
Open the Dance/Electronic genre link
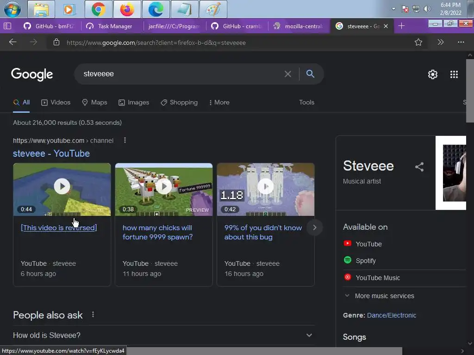click(x=392, y=315)
